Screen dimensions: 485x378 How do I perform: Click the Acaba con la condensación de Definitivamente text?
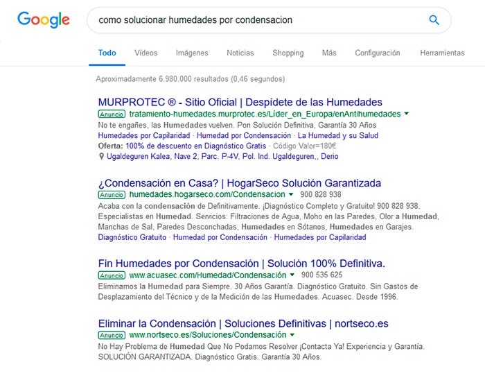tap(259, 206)
